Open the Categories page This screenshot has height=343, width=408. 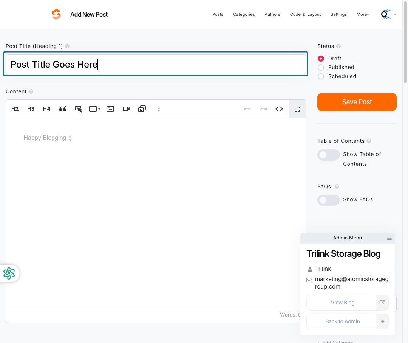[244, 14]
